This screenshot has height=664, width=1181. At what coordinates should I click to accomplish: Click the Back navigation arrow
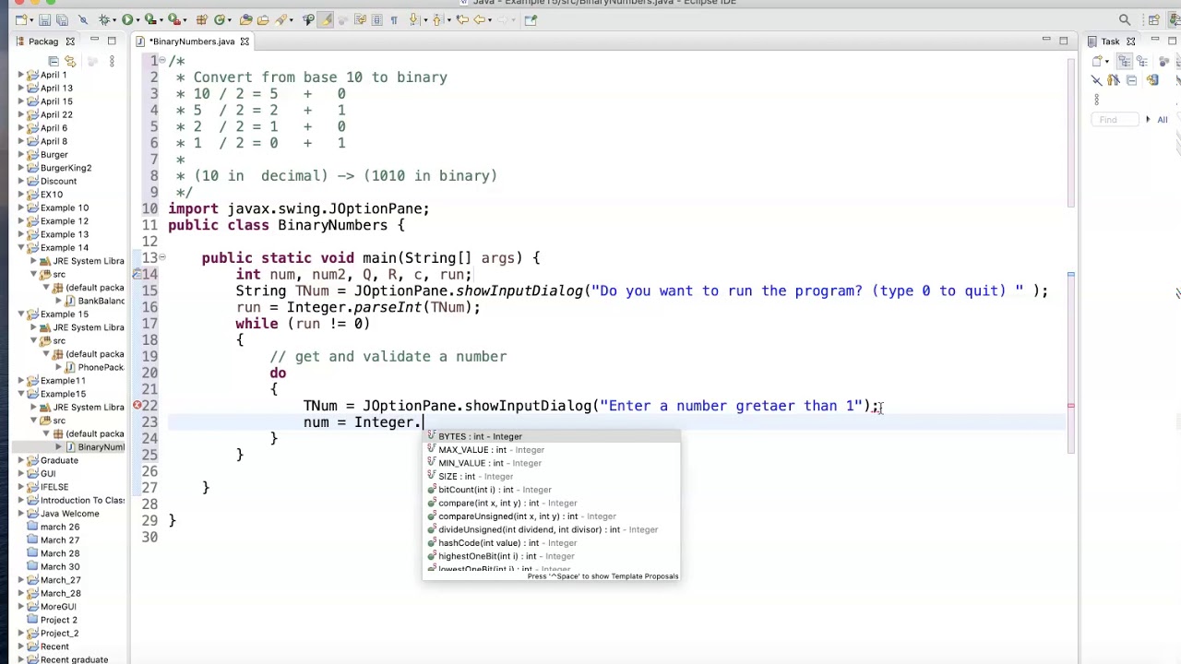(480, 19)
